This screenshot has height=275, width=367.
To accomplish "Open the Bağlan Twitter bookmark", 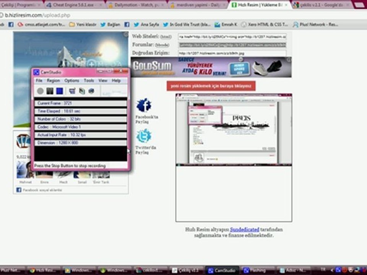I will point(110,24).
